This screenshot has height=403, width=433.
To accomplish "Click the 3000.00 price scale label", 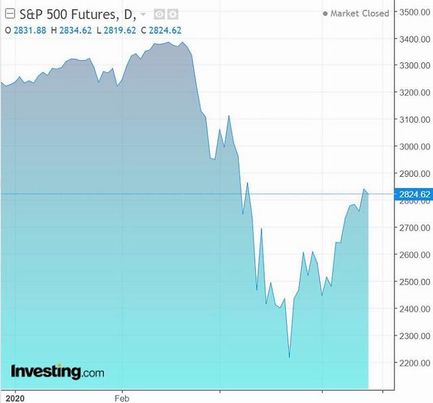I will 415,146.
